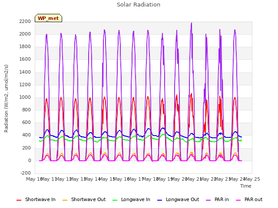278x208 pixels.
Task: Click the 2200 y-axis tick label
Action: [x=25, y=21]
